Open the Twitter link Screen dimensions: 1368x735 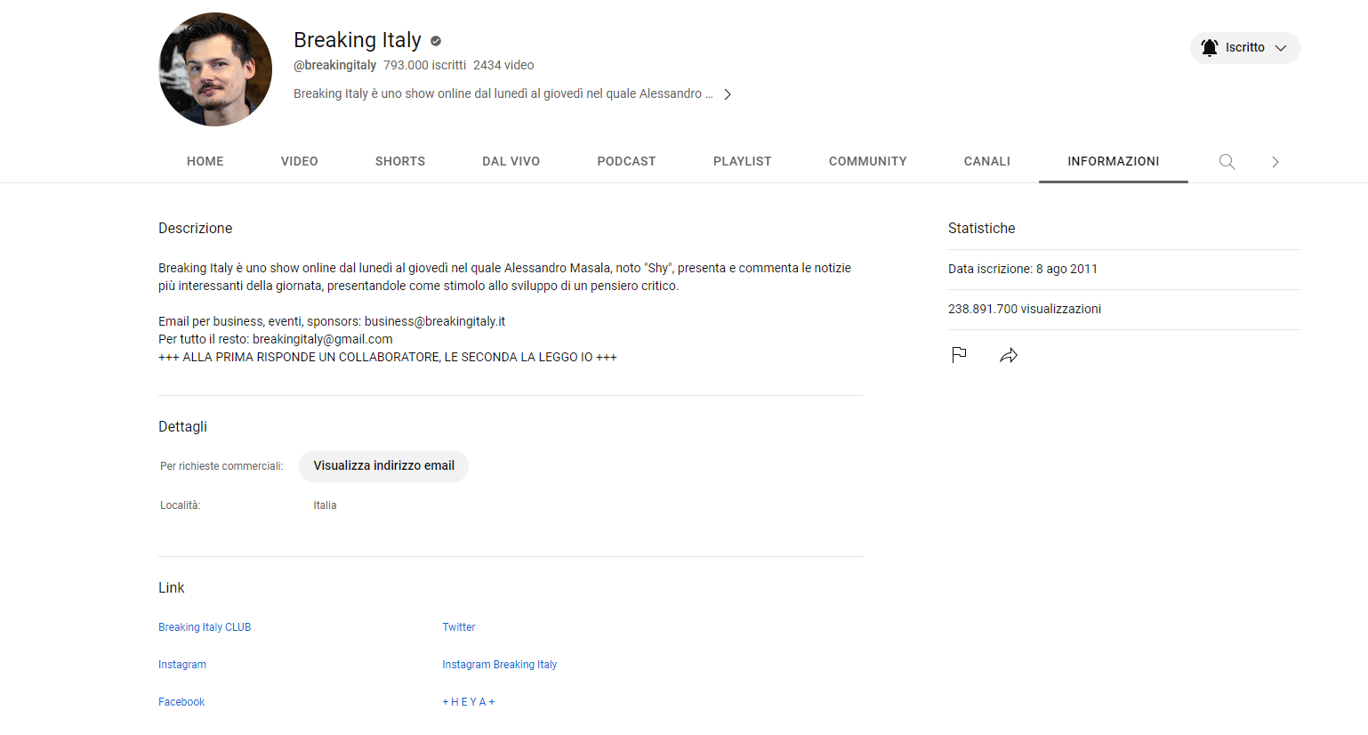tap(459, 627)
